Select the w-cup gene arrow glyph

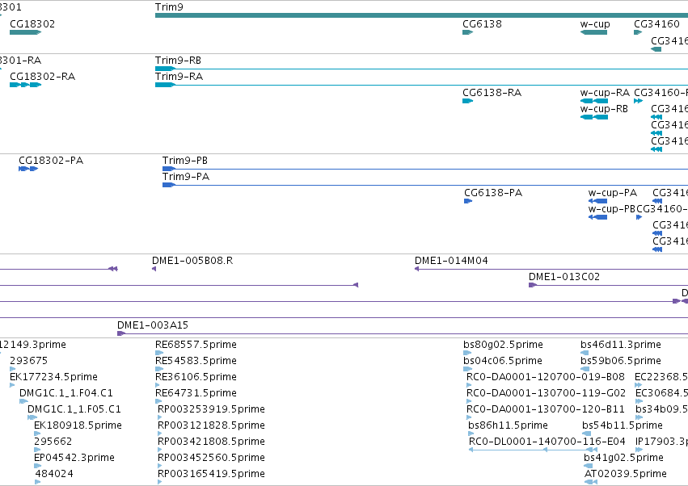tap(593, 32)
